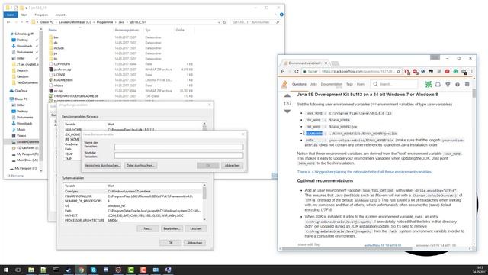Click the Explorer back arrow
The width and height of the screenshot is (488, 275).
(8, 22)
